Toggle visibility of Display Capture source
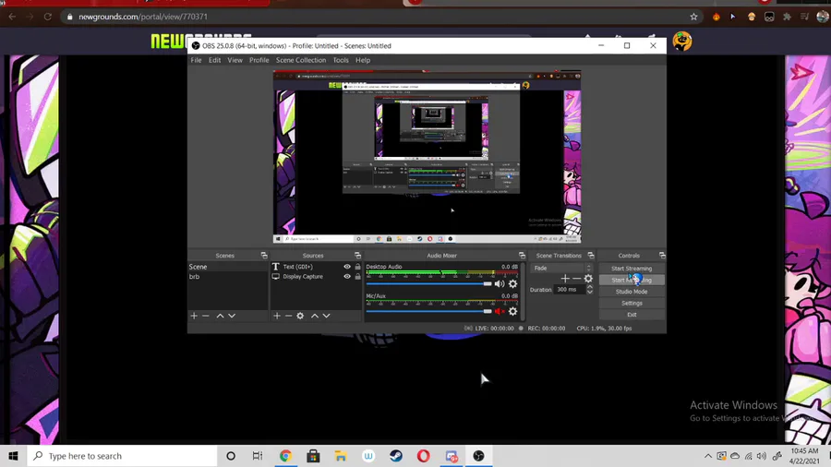Viewport: 831px width, 467px height. coord(347,276)
